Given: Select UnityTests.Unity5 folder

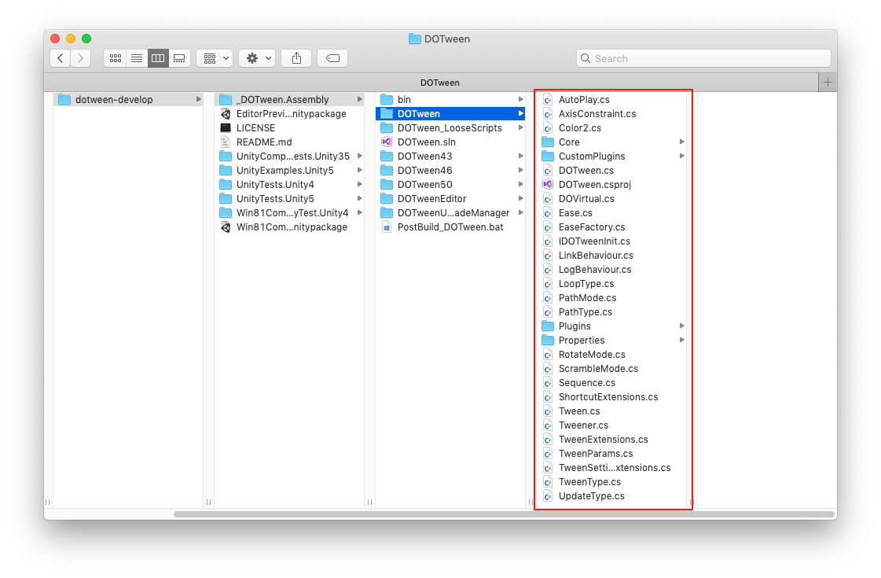Looking at the screenshot, I should click(289, 198).
